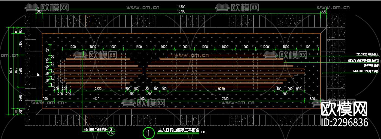
Task: Select the 13700 dimension text
Action: pyautogui.click(x=181, y=11)
